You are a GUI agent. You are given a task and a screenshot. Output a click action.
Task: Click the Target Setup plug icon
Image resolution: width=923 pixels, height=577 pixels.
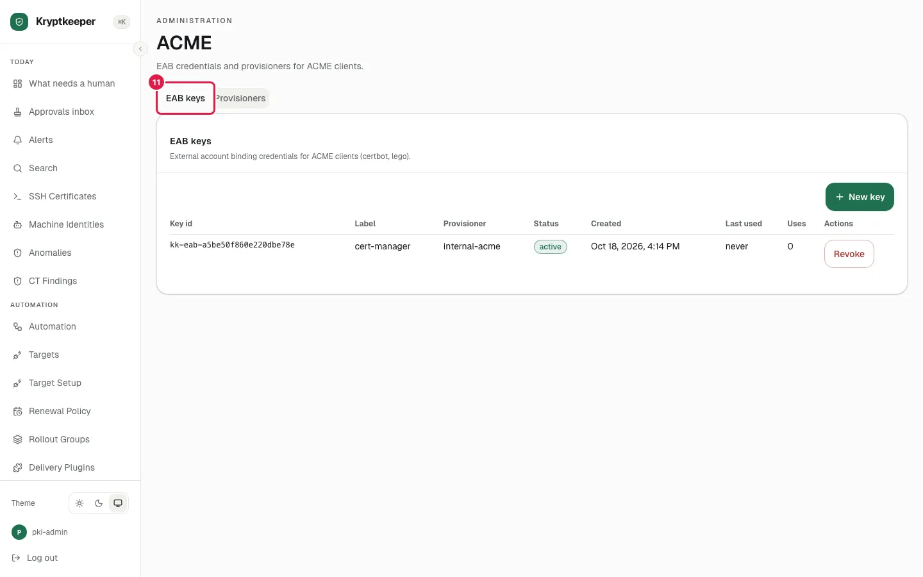(x=17, y=383)
